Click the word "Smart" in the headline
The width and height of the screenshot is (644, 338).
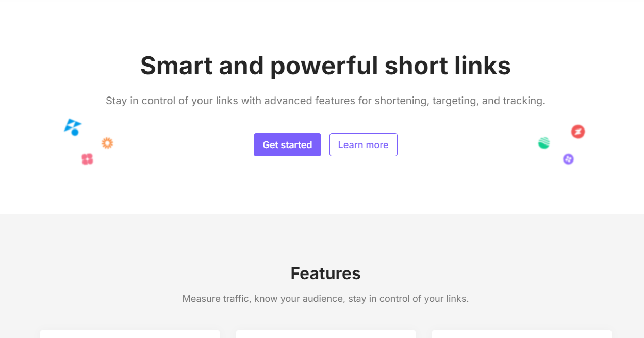point(176,66)
